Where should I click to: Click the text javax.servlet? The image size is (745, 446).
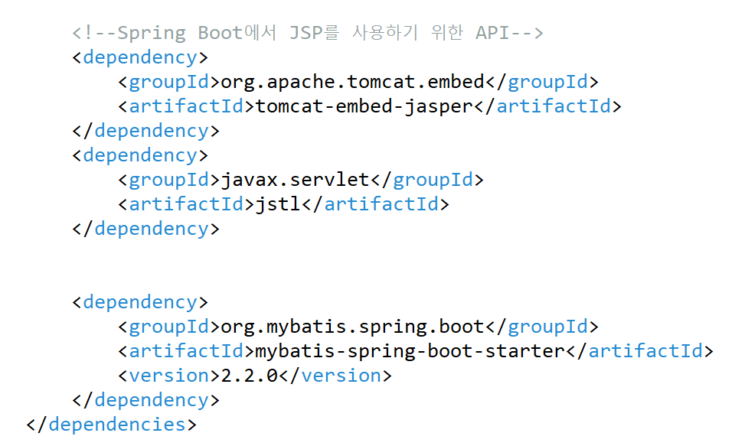[x=295, y=180]
